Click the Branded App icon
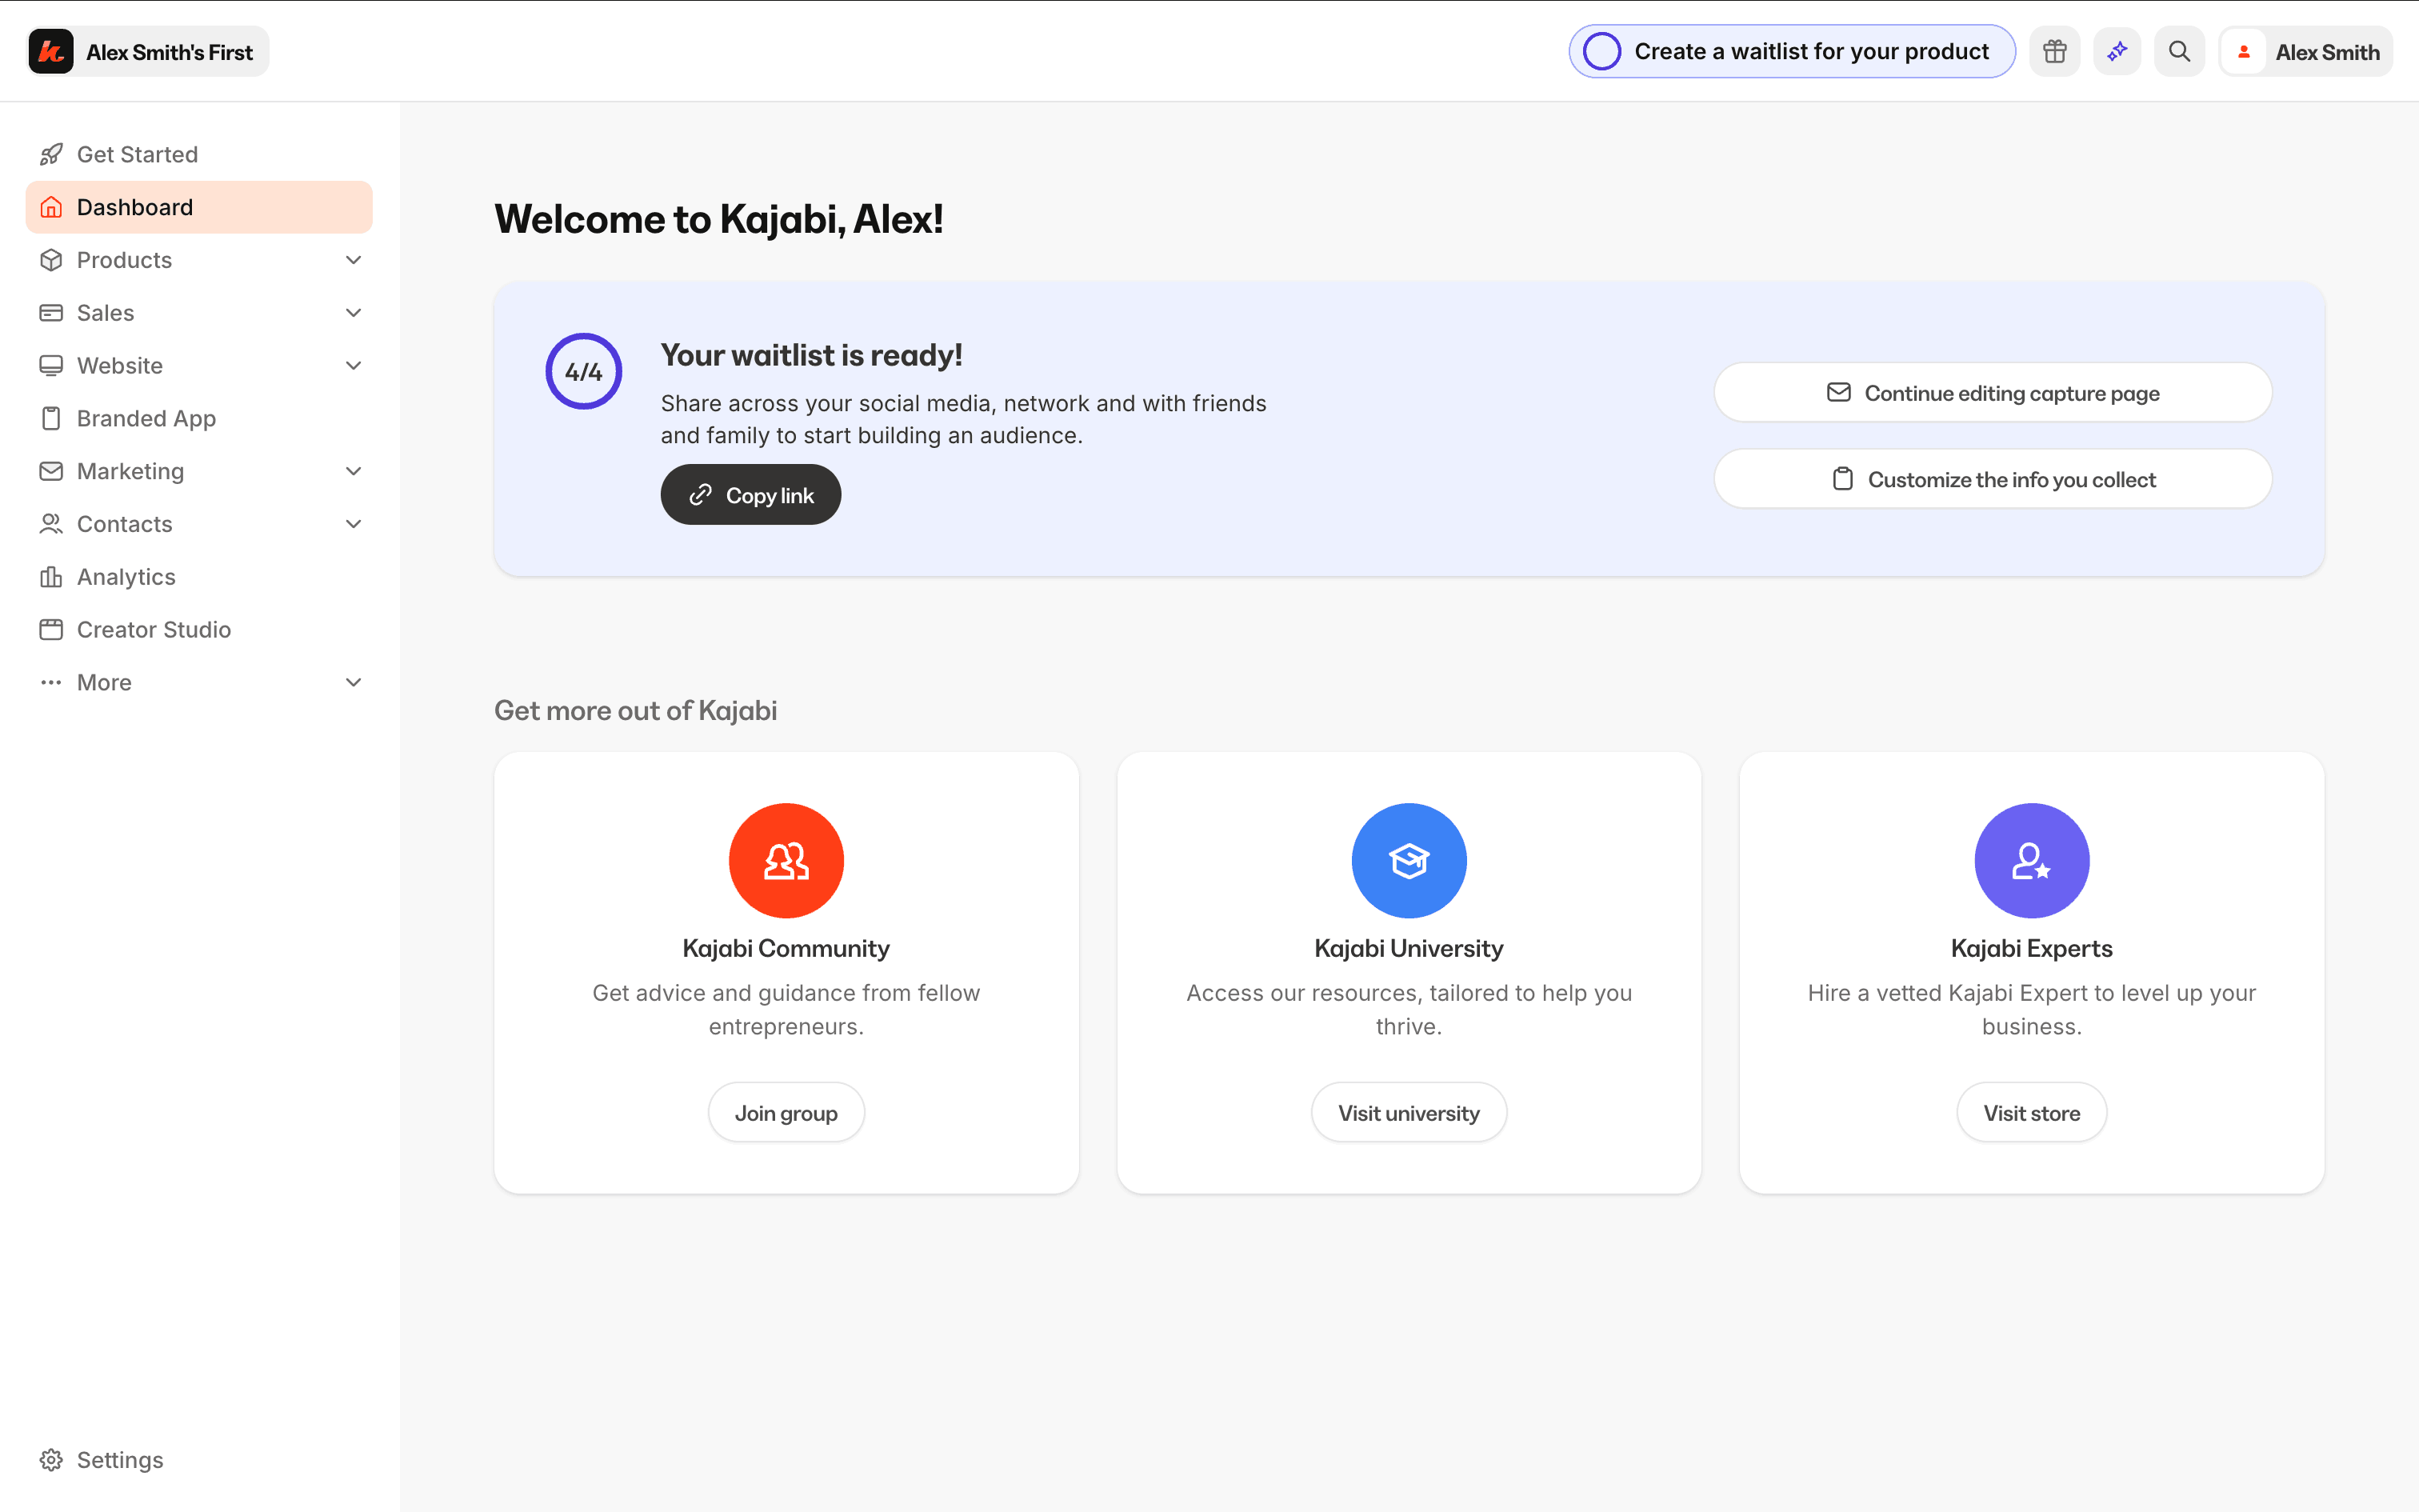This screenshot has width=2419, height=1512. point(52,418)
